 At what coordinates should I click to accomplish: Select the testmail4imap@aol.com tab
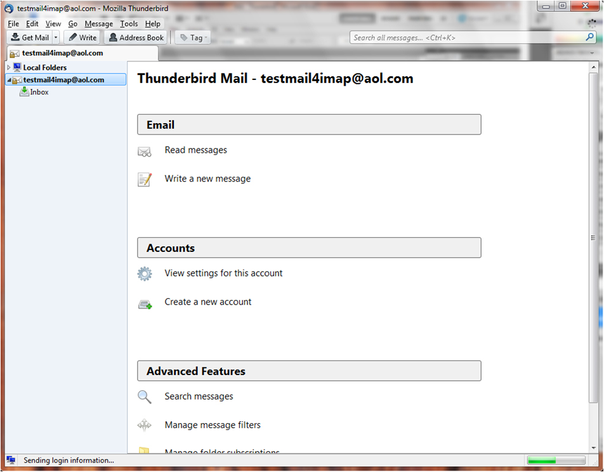82,53
